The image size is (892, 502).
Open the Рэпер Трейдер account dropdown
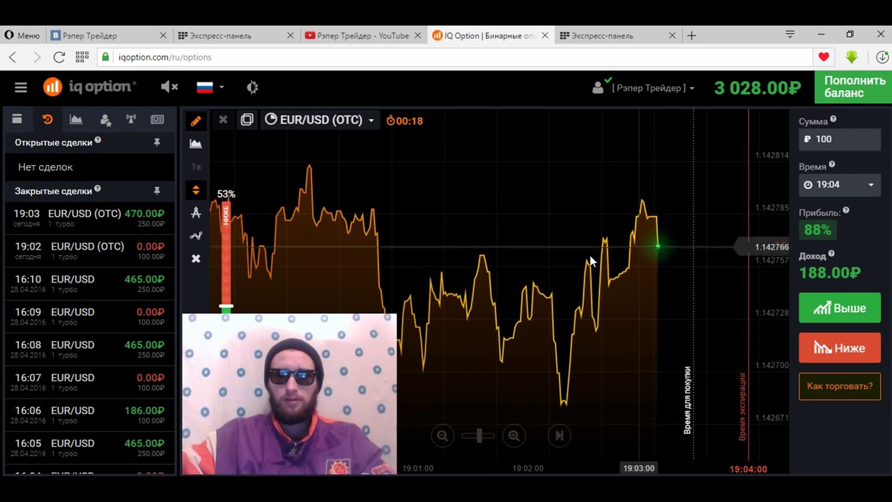click(643, 88)
